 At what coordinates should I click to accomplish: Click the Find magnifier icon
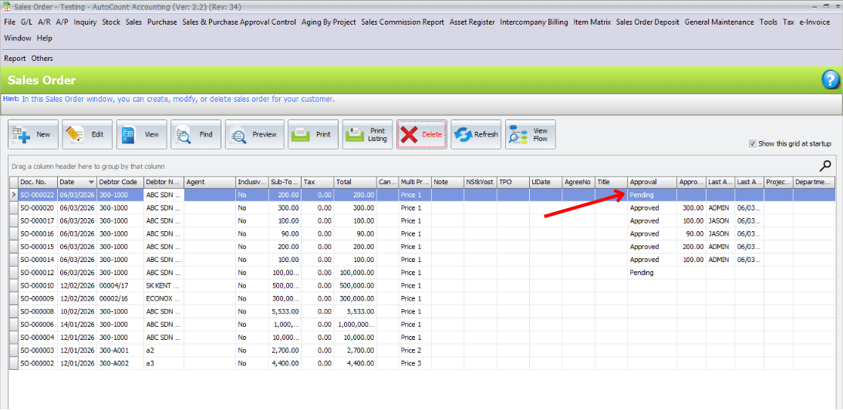(x=184, y=135)
